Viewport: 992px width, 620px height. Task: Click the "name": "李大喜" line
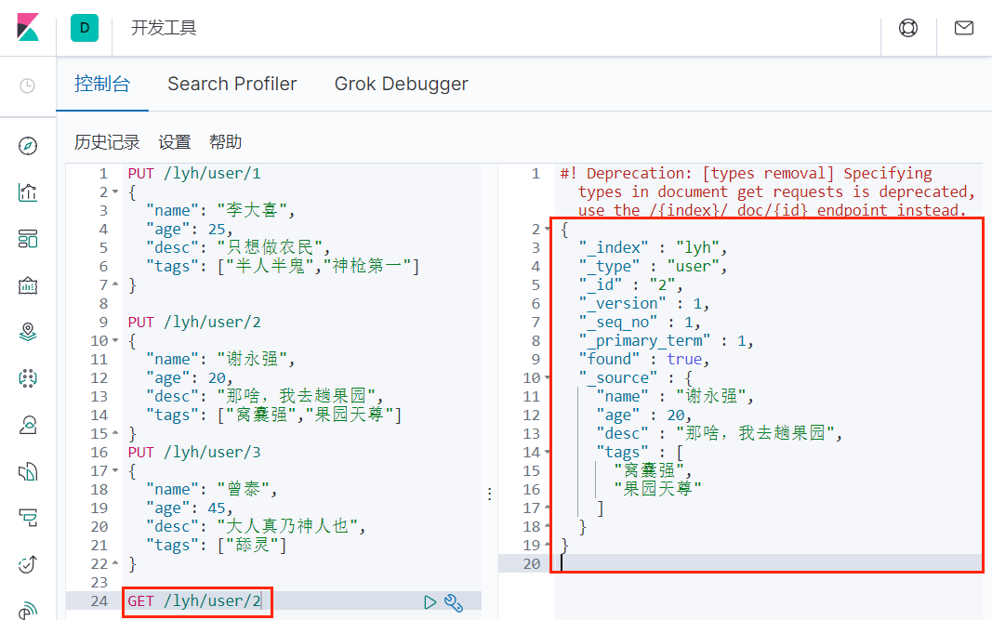tap(220, 210)
